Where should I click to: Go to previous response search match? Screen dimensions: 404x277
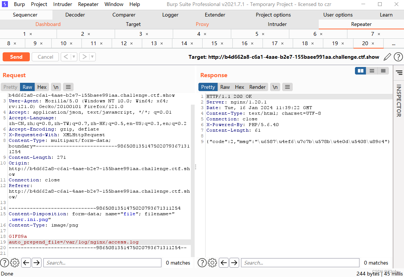coord(224,263)
